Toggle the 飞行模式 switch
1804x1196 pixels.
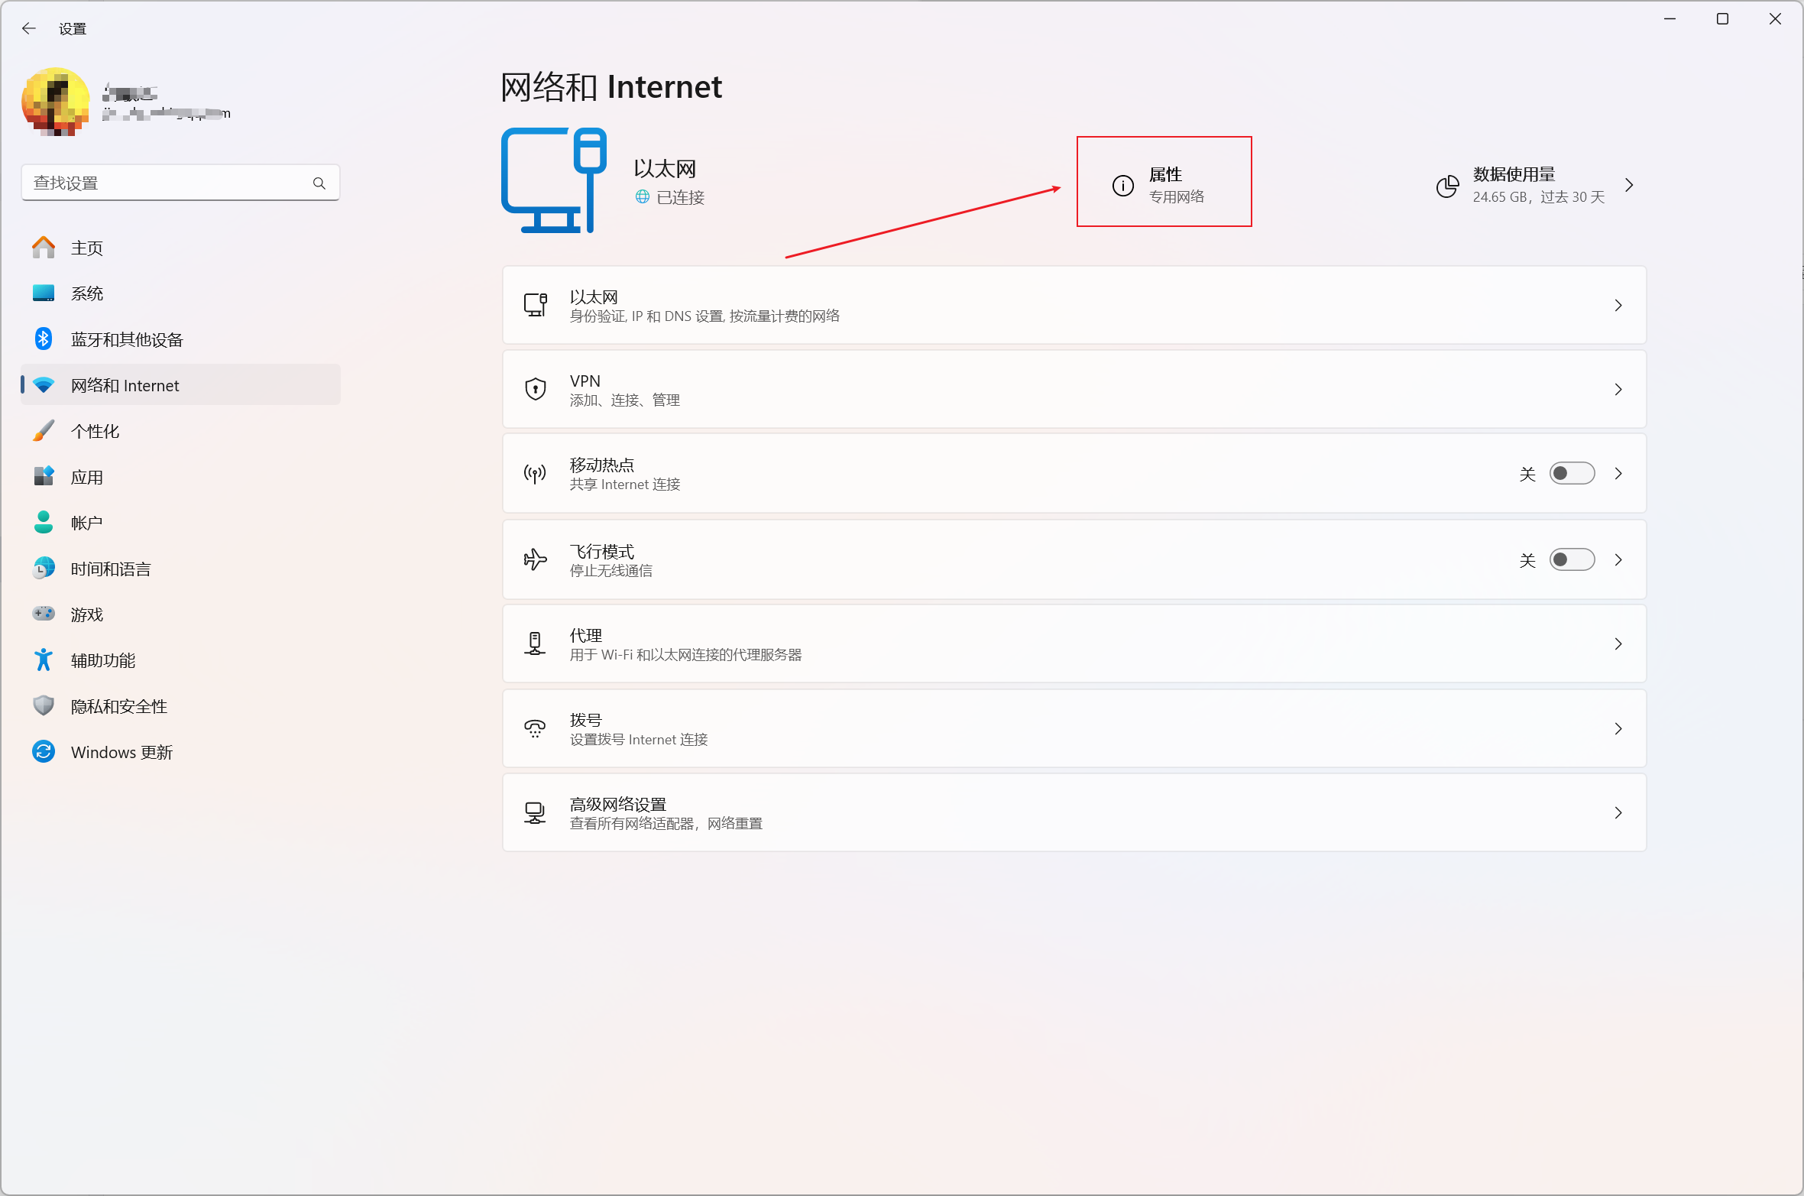point(1572,559)
